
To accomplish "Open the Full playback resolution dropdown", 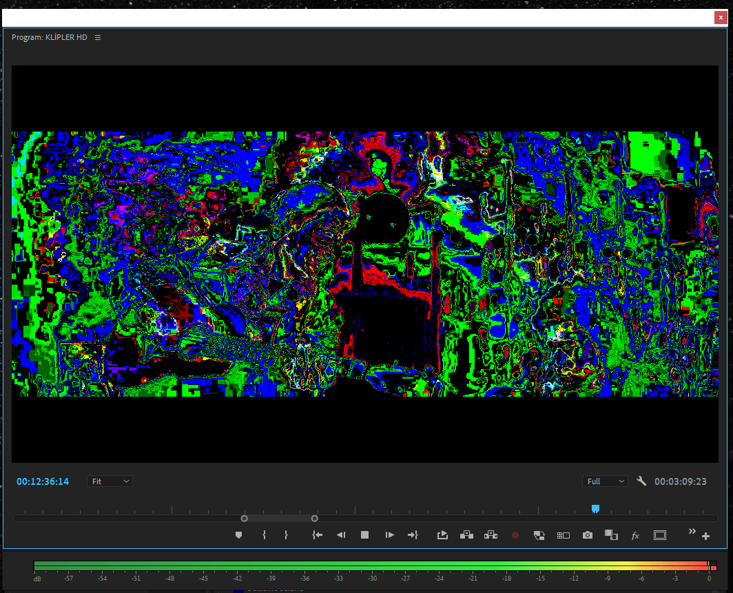I will pyautogui.click(x=605, y=481).
